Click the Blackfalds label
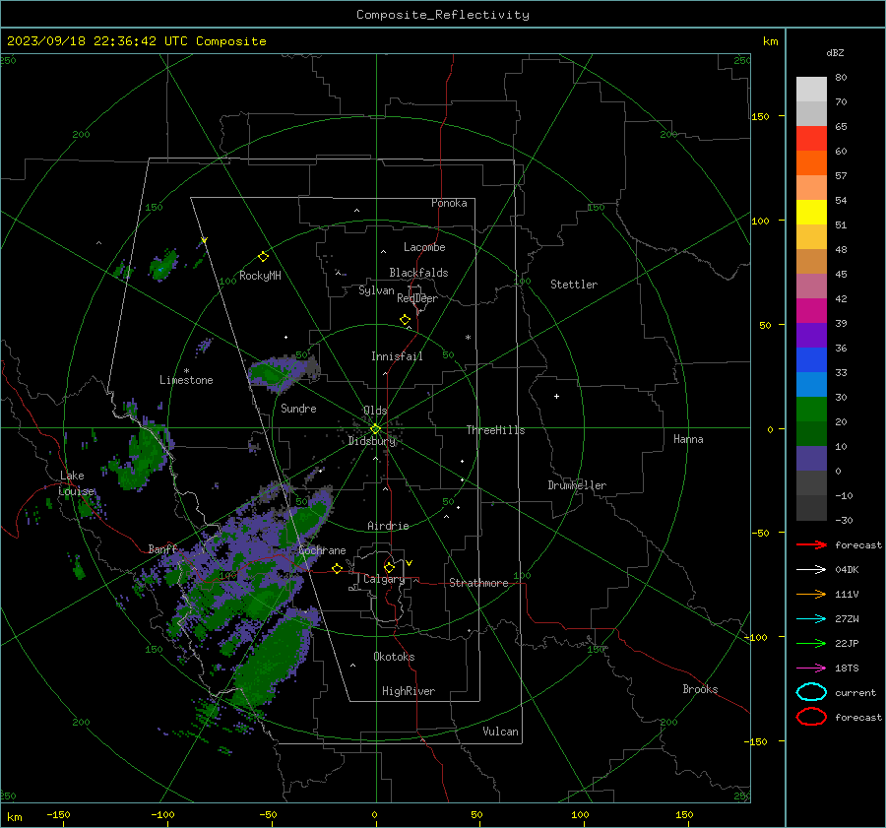The image size is (886, 828). pyautogui.click(x=418, y=273)
